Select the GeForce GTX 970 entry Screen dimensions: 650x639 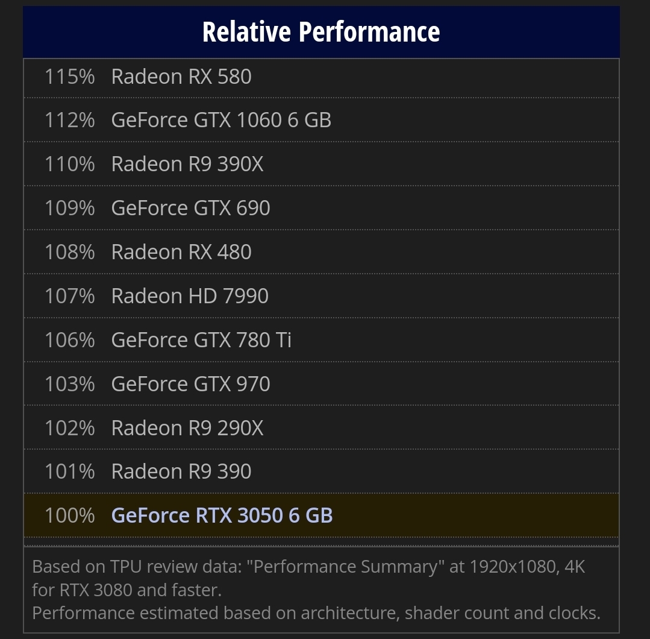coord(190,384)
